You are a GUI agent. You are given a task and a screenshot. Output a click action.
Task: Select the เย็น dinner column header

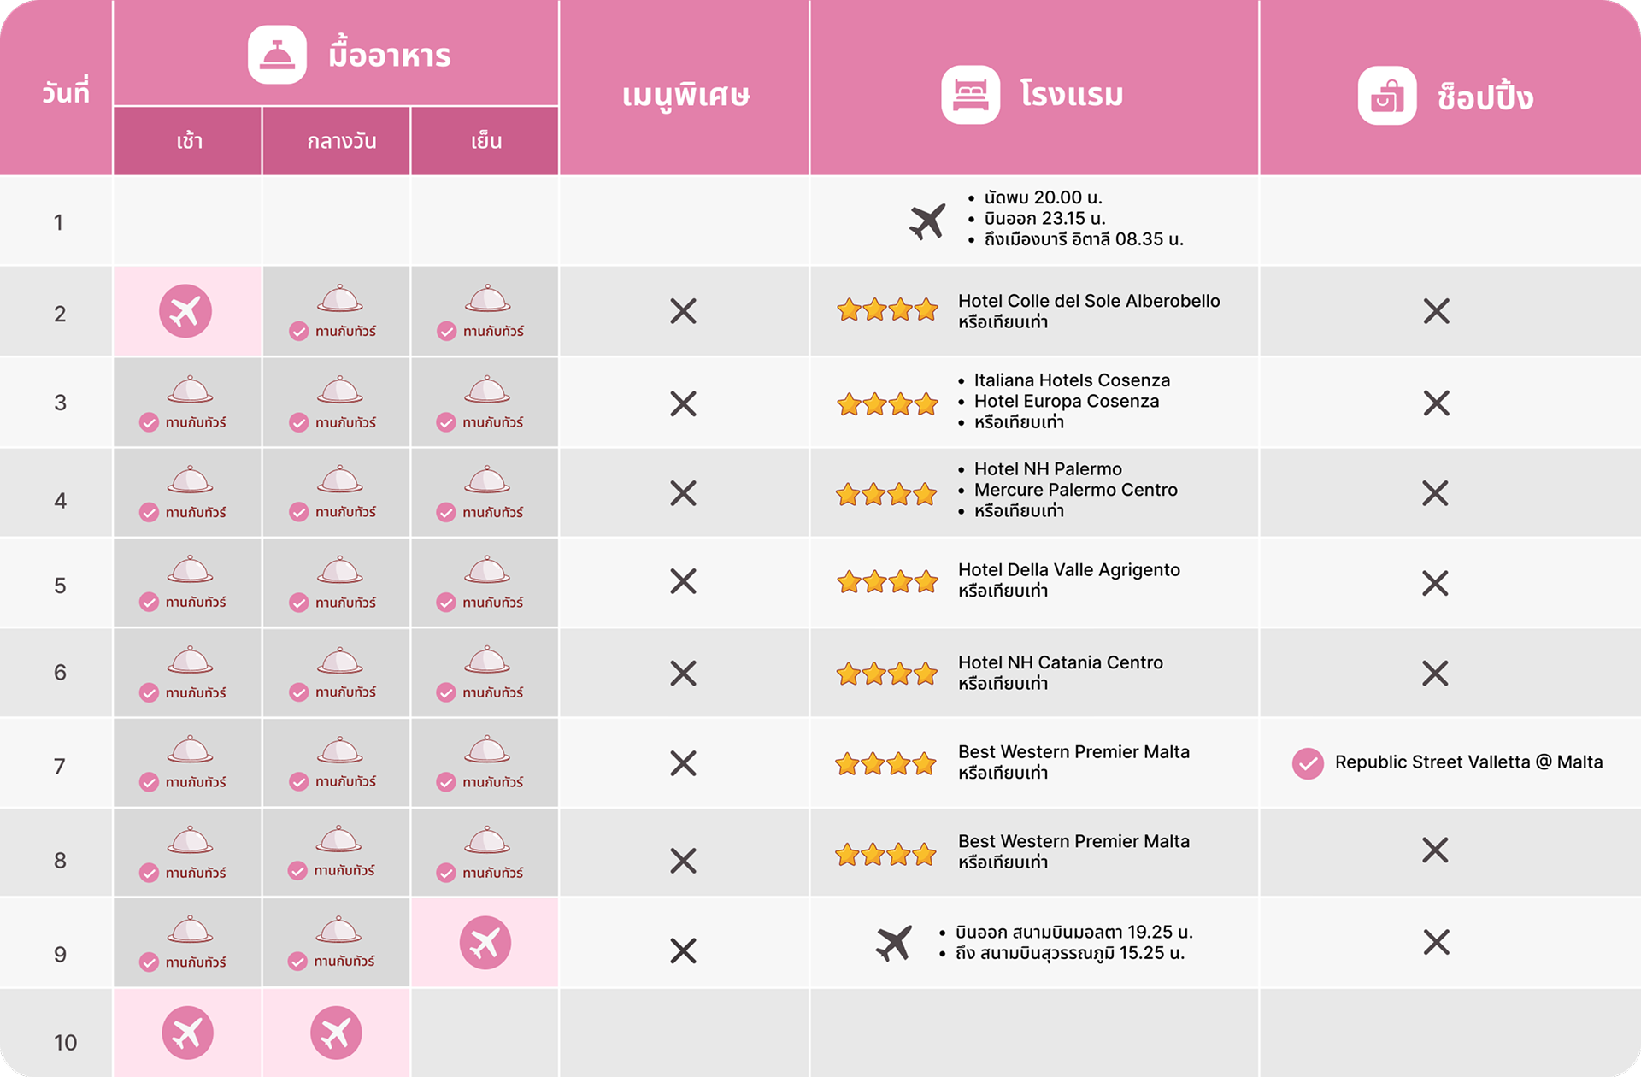point(485,141)
